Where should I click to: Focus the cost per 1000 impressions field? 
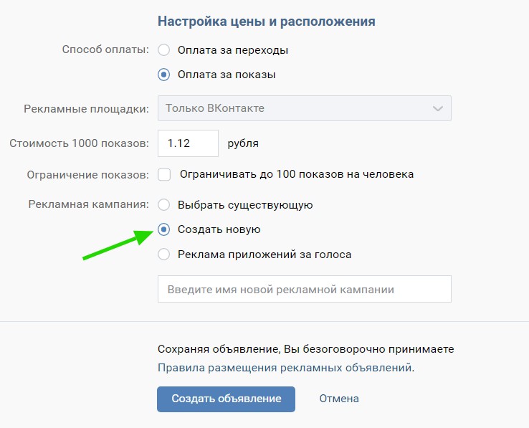click(188, 143)
